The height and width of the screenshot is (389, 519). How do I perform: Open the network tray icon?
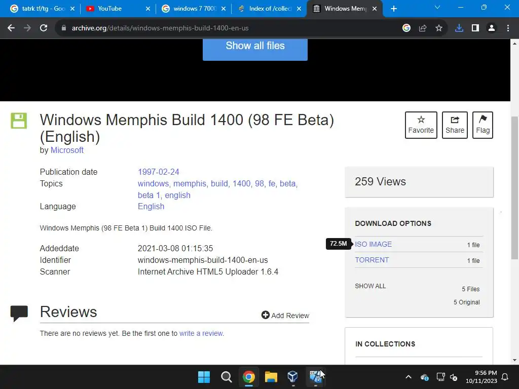440,377
